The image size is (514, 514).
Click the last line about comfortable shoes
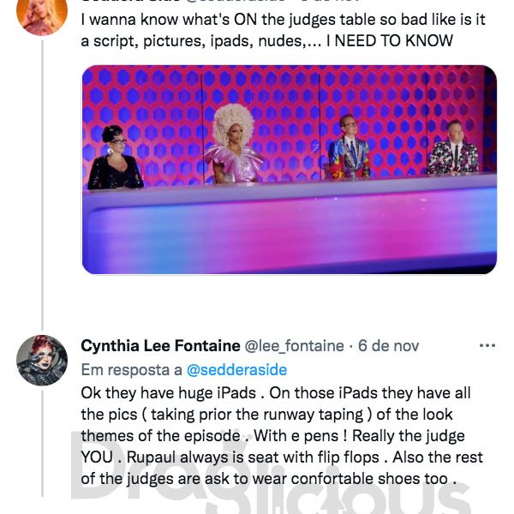(269, 479)
